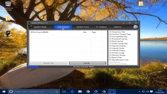Open the Action Center notification icon
Screen dimensions: 167x94
(x=151, y=92)
